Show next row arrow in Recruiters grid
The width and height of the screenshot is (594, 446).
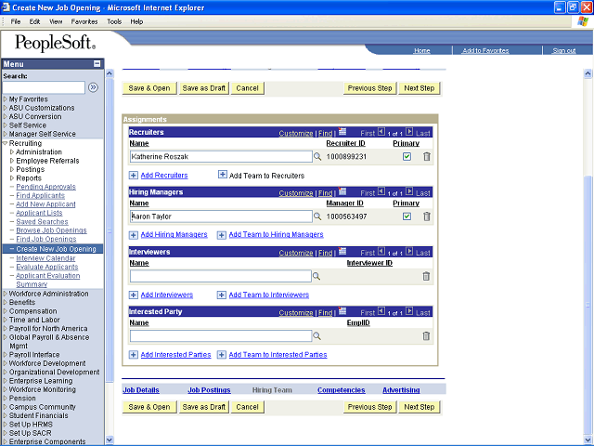click(x=409, y=132)
